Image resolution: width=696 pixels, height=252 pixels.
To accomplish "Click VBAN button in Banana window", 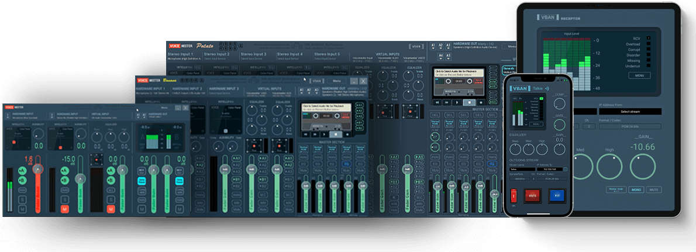I will pyautogui.click(x=316, y=81).
